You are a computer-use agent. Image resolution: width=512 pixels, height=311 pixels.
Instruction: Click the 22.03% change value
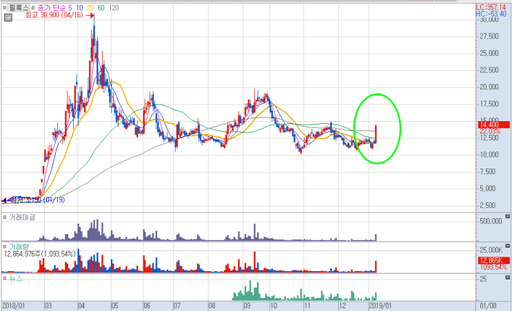(x=490, y=131)
